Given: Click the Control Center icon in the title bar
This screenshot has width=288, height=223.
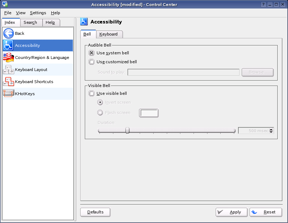Looking at the screenshot, I should (5, 4).
